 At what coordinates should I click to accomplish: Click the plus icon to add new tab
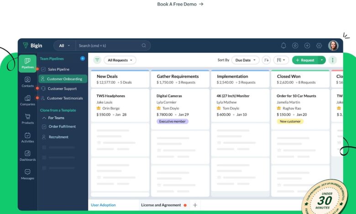tap(195, 205)
